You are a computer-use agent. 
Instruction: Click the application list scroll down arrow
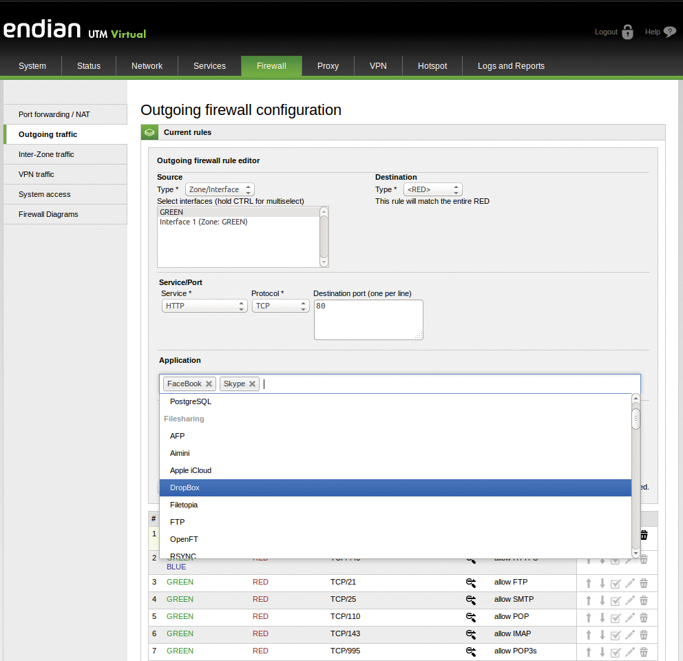[636, 554]
